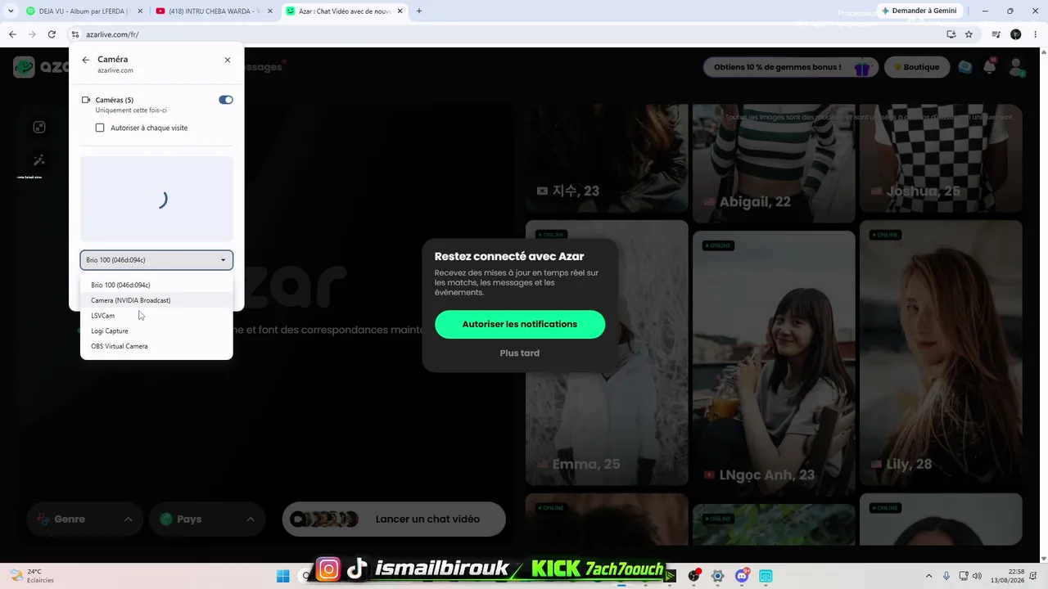
Task: Open the gear Settings taskbar icon
Action: 718,576
